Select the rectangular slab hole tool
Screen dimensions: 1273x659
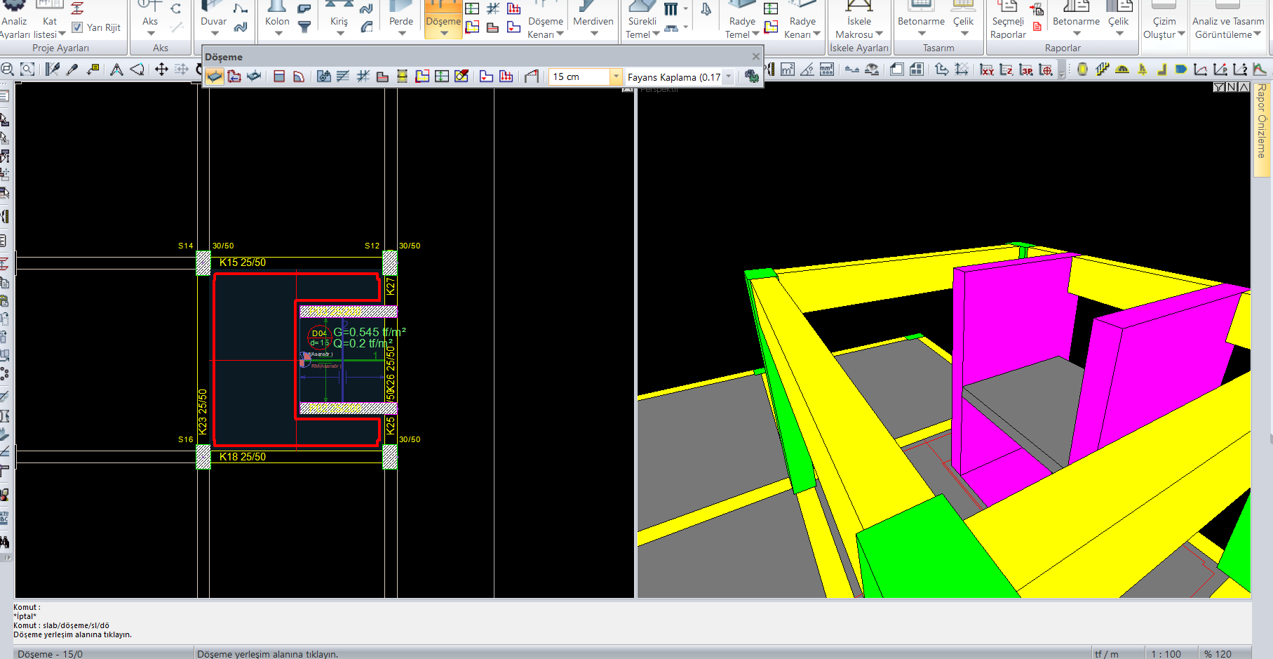tap(279, 76)
